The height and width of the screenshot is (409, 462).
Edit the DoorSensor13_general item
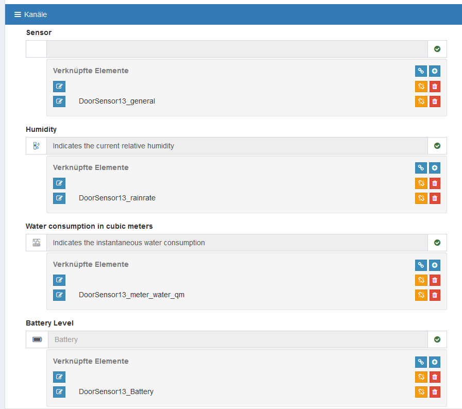[x=59, y=101]
